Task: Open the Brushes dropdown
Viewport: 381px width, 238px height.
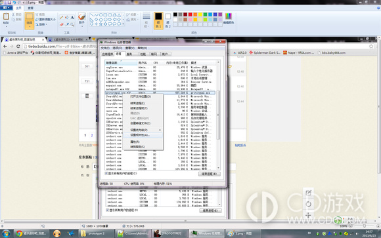Action: click(81, 20)
